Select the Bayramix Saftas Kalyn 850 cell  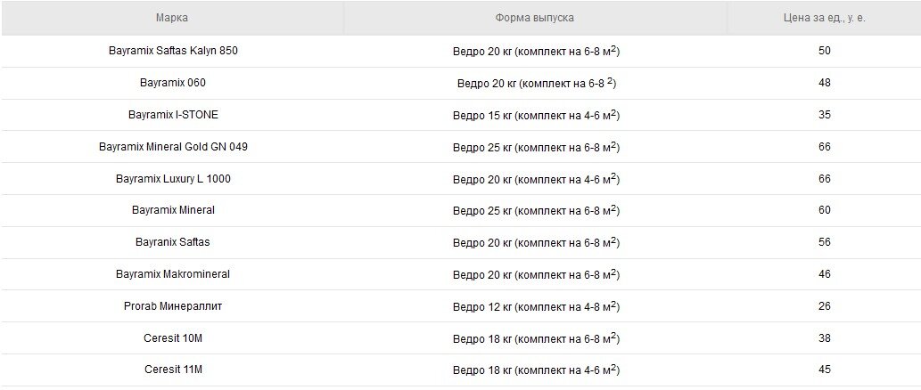pos(173,51)
